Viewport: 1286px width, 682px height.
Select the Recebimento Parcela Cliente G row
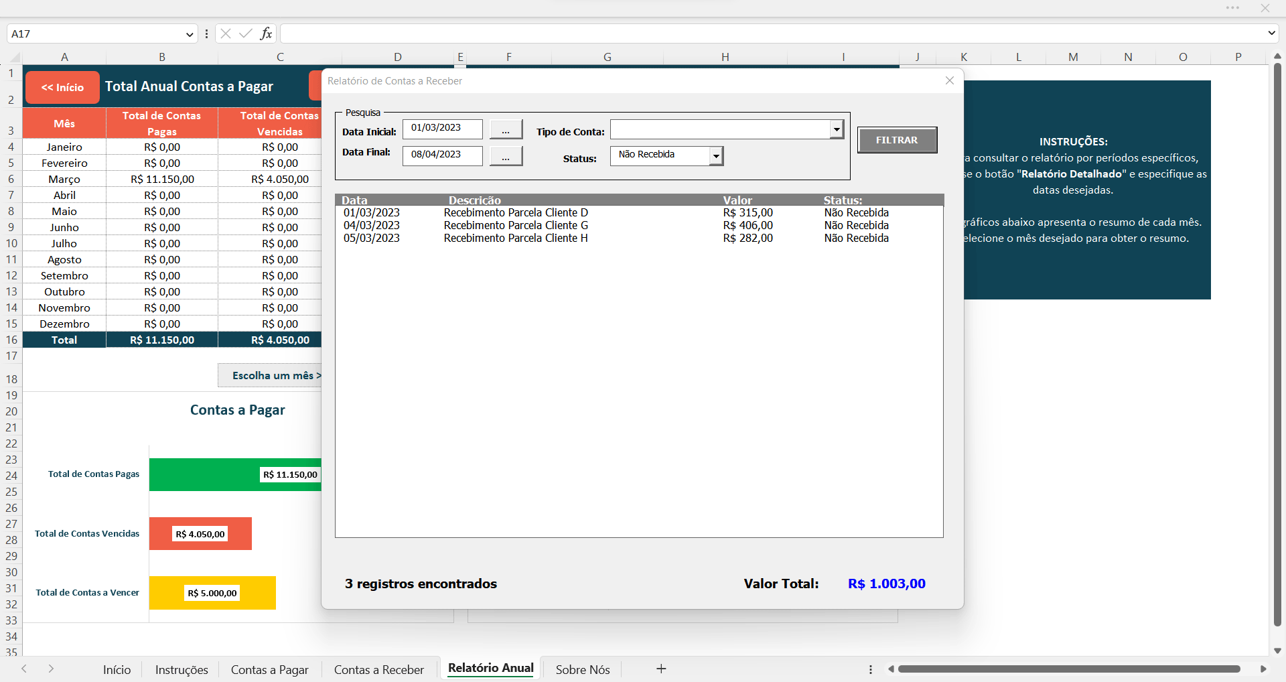point(639,225)
